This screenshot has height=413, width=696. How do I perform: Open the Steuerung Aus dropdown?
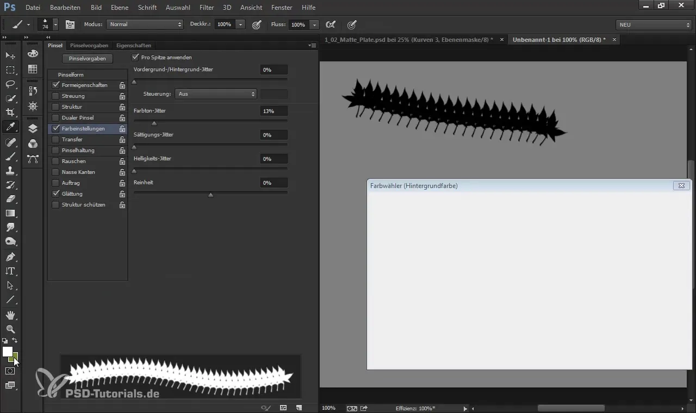tap(216, 94)
